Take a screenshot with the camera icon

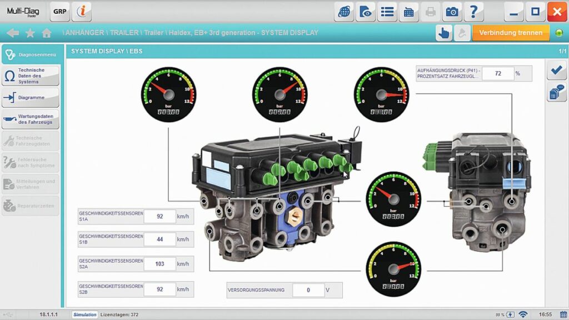coord(452,12)
